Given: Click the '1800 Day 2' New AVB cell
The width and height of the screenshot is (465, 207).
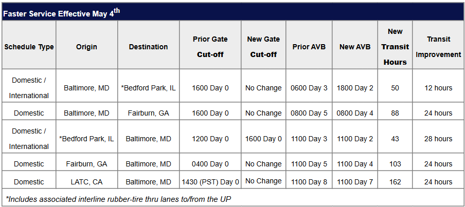Looking at the screenshot, I should tap(354, 88).
